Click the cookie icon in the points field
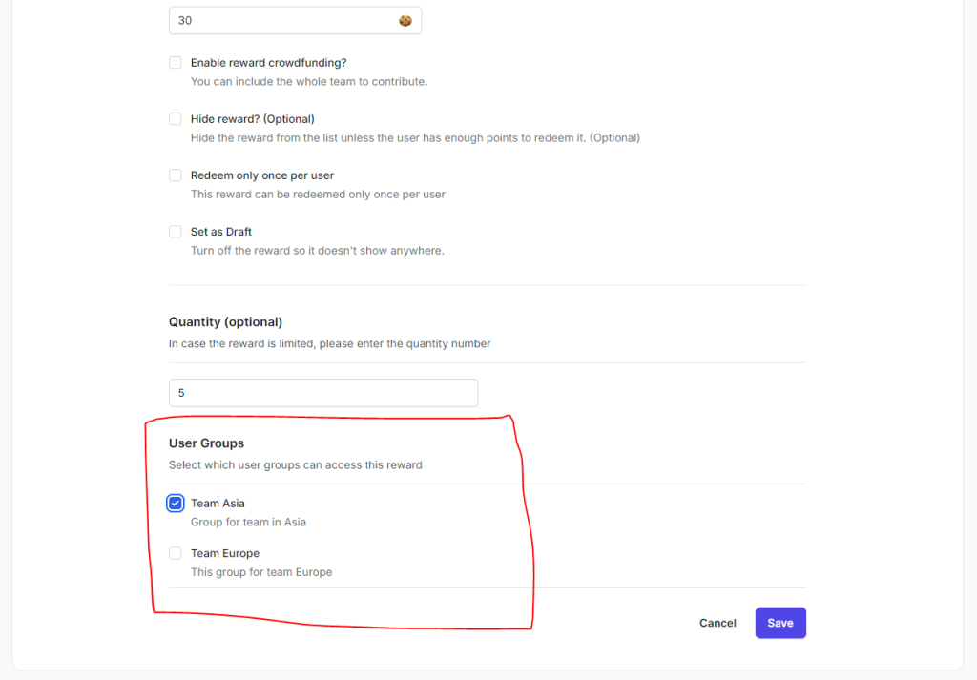Viewport: 977px width, 680px height. click(x=405, y=20)
